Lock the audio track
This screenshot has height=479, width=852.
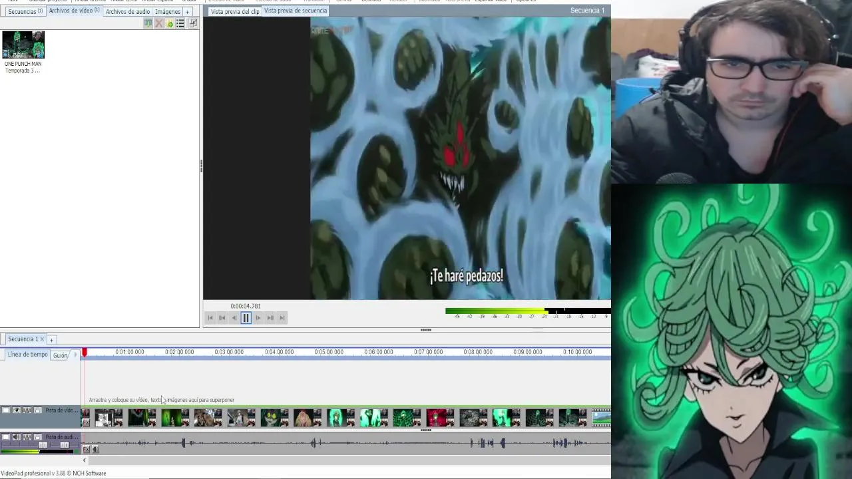point(38,437)
